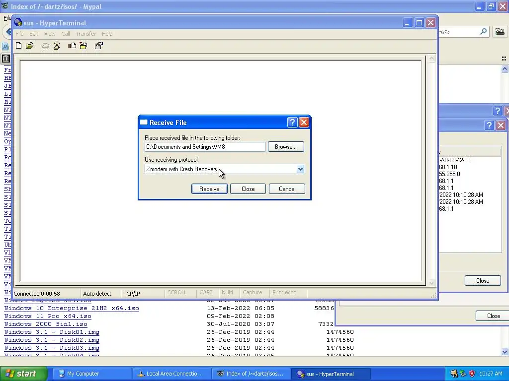Click the building icon at the Mypal left edge
This screenshot has width=509, height=381.
click(x=5, y=59)
